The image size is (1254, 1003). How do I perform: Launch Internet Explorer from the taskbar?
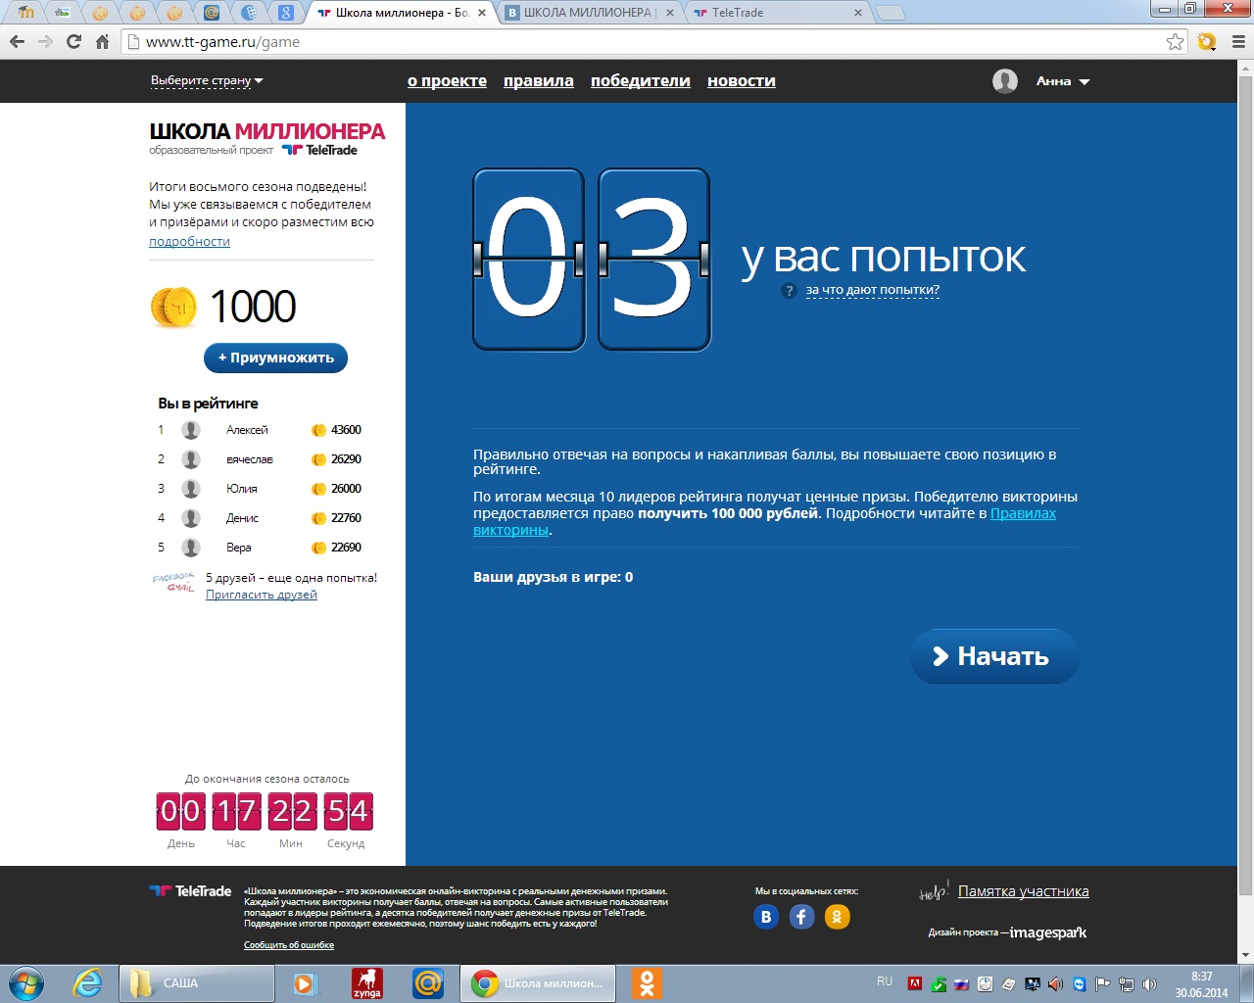coord(88,983)
